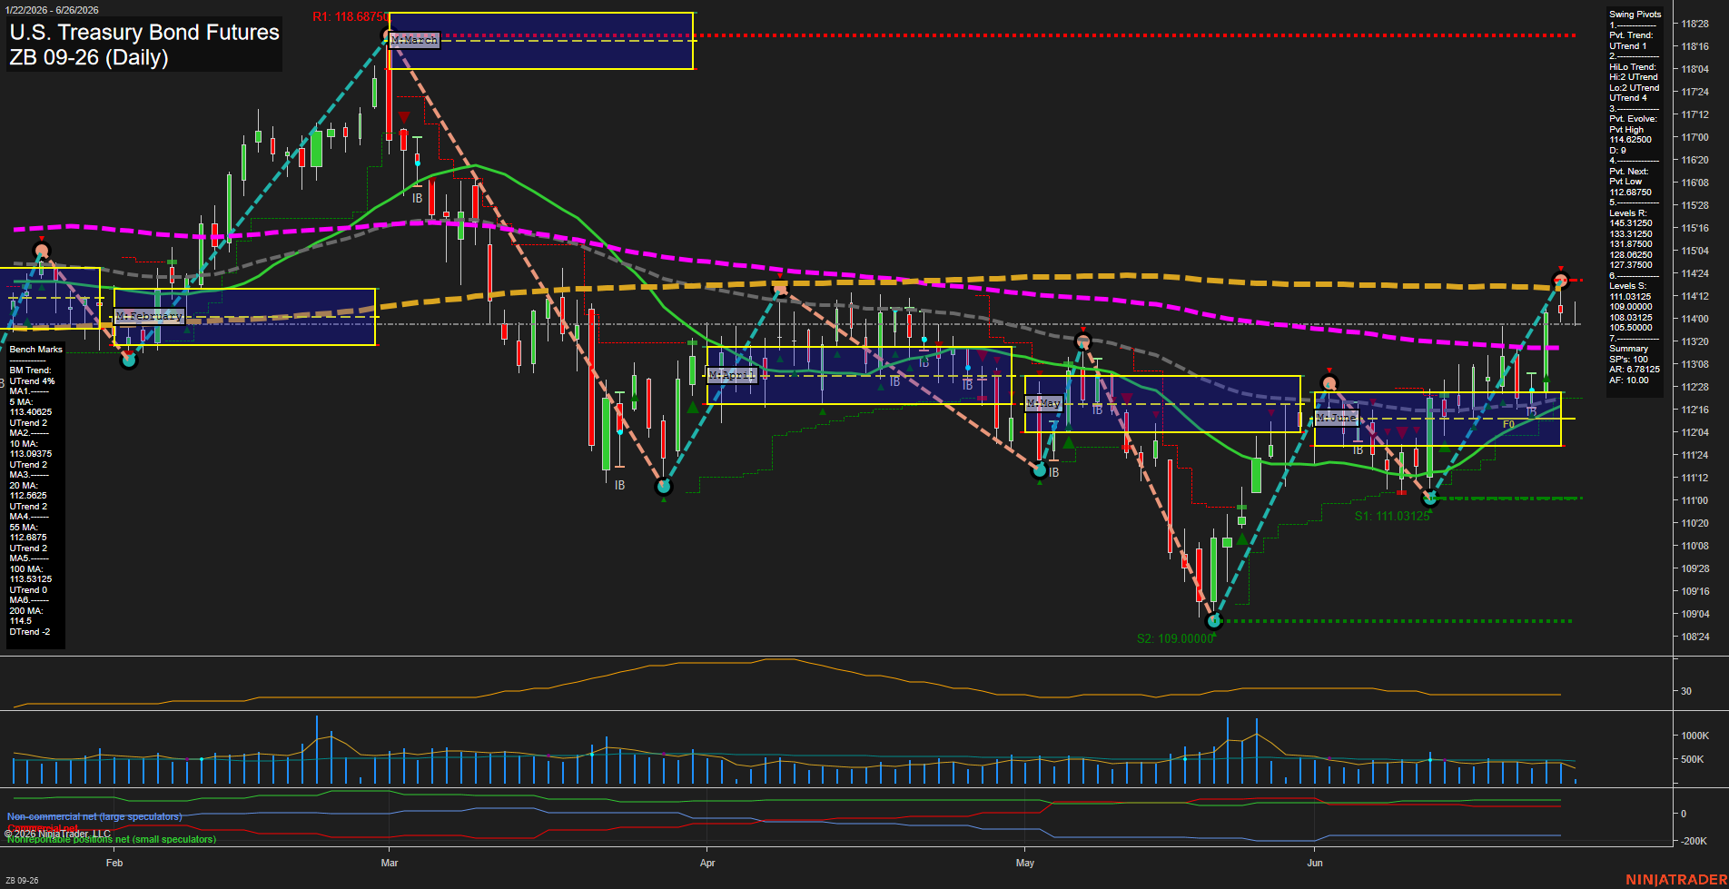Click the Jun label on the time axis
The height and width of the screenshot is (889, 1729).
1315,863
